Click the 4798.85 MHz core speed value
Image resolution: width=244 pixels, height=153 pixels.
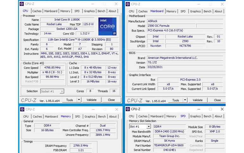pos(52,68)
